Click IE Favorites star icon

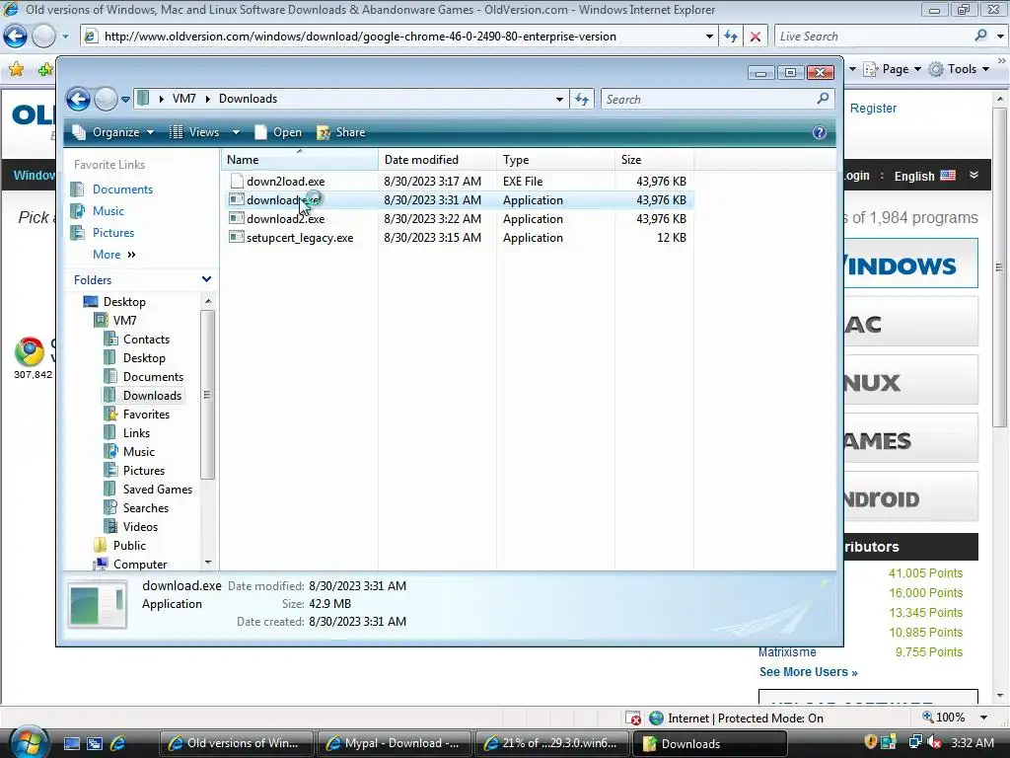pyautogui.click(x=16, y=69)
